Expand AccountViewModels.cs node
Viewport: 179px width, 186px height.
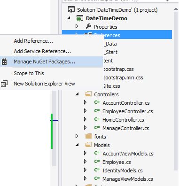(85, 153)
